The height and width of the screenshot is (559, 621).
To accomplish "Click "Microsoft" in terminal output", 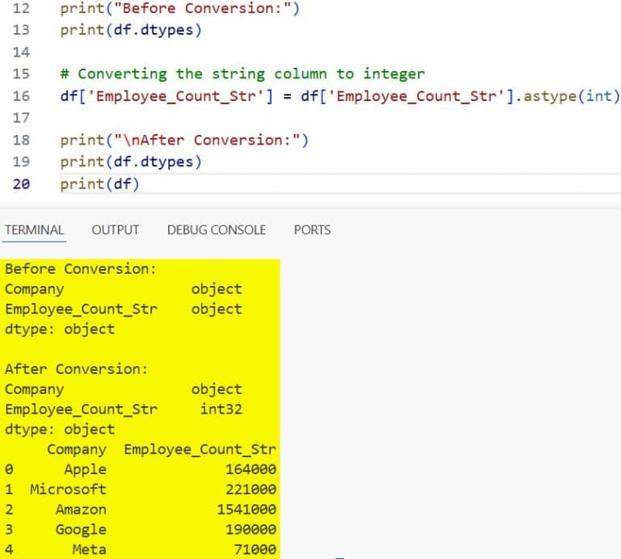I will pos(68,490).
